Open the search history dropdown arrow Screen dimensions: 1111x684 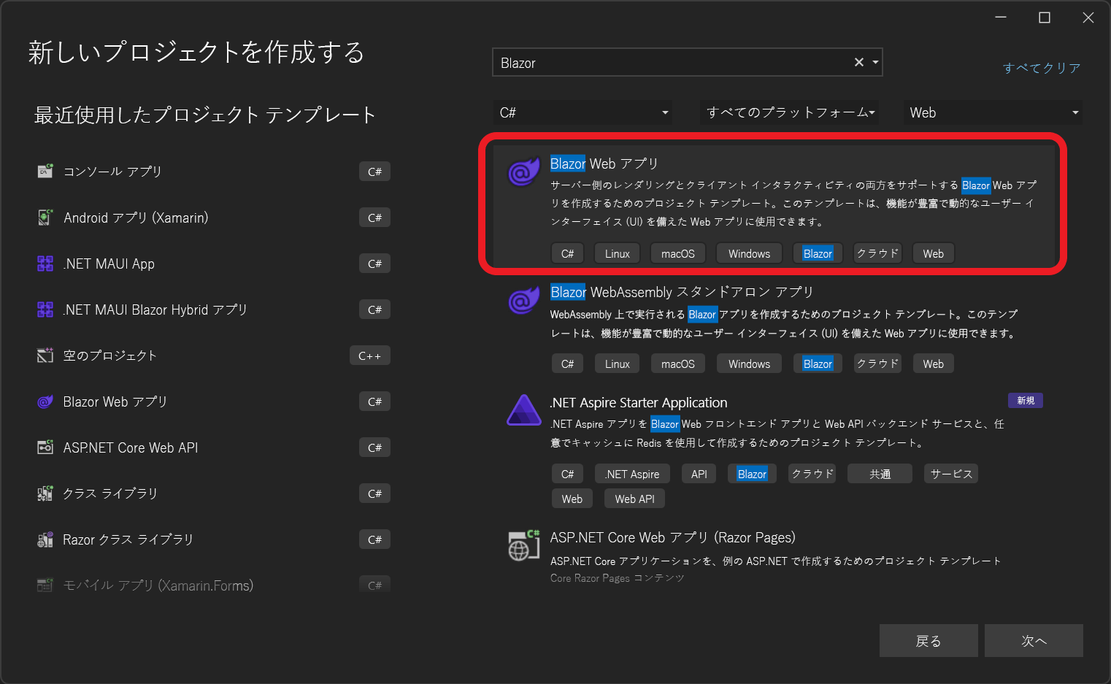coord(875,63)
